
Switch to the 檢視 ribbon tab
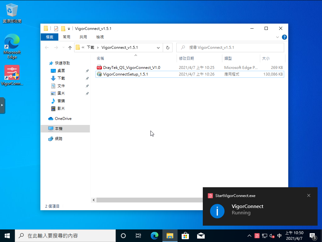[x=100, y=37]
